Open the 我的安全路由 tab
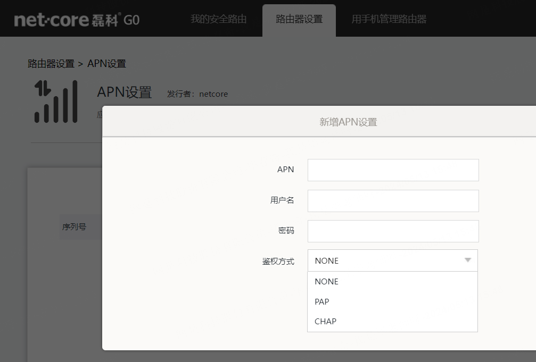The height and width of the screenshot is (362, 536). 218,19
